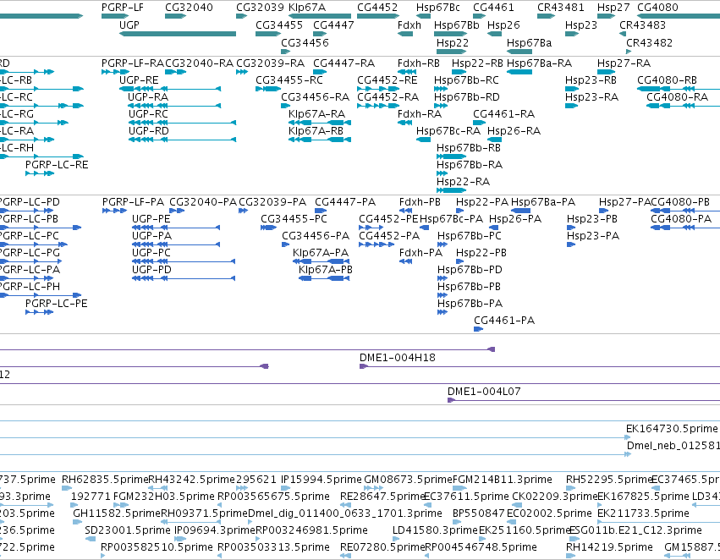Click the Hsp23-RB transcript label
Screen dimensions: 720x560
(x=591, y=80)
